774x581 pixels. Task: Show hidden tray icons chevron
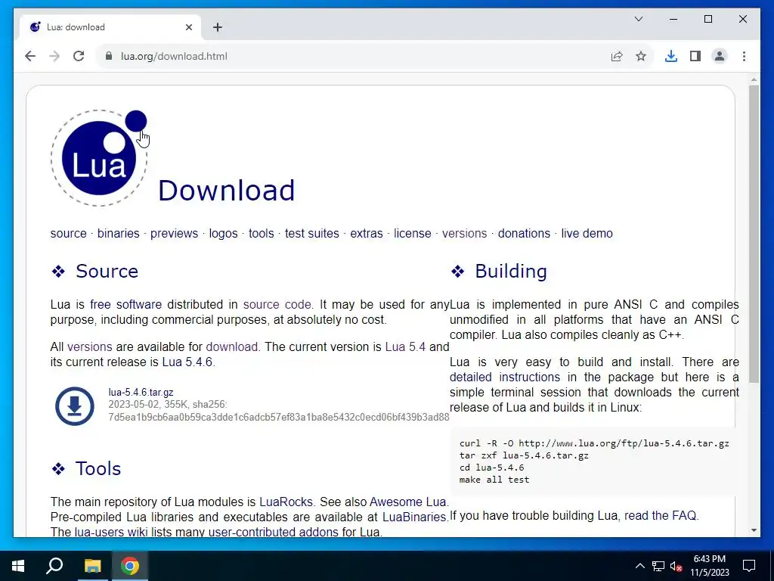[639, 566]
